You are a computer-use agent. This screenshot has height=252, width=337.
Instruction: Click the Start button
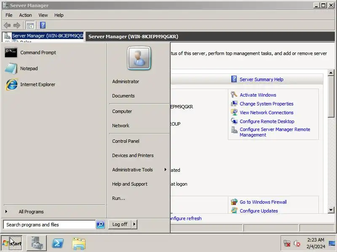coord(12,243)
